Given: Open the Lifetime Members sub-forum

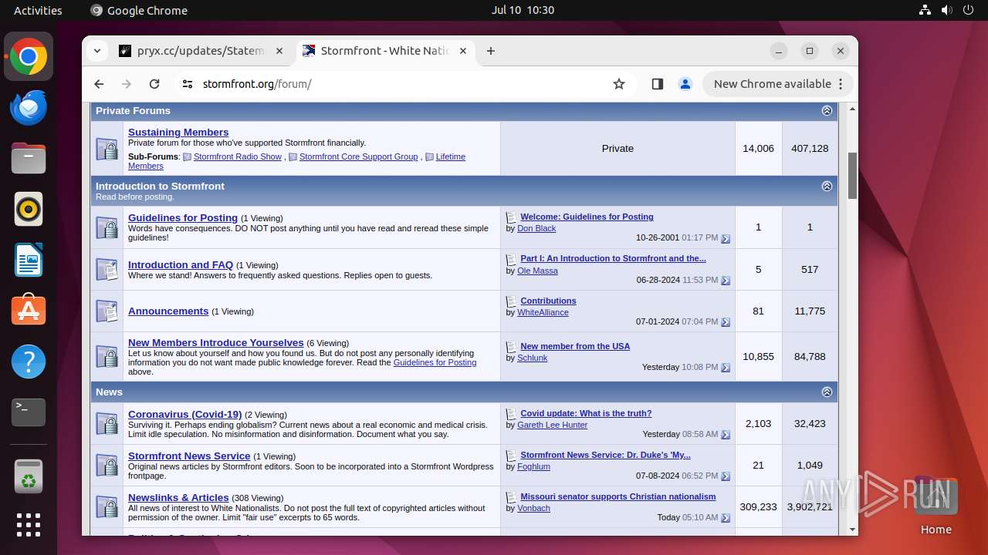Looking at the screenshot, I should click(450, 156).
